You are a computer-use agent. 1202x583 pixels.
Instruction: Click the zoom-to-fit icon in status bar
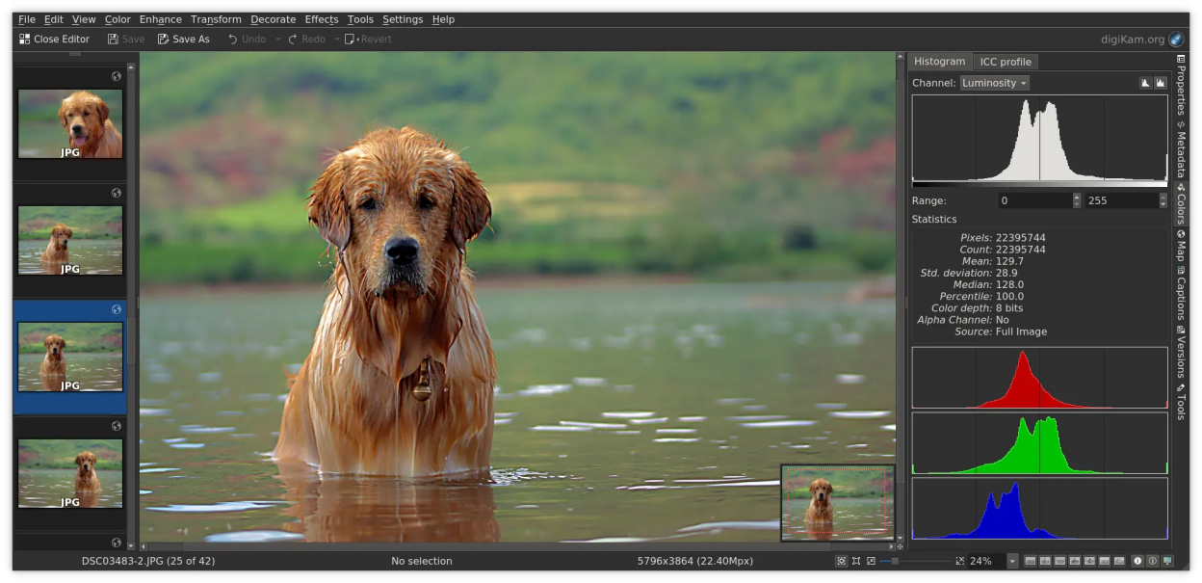[x=842, y=561]
